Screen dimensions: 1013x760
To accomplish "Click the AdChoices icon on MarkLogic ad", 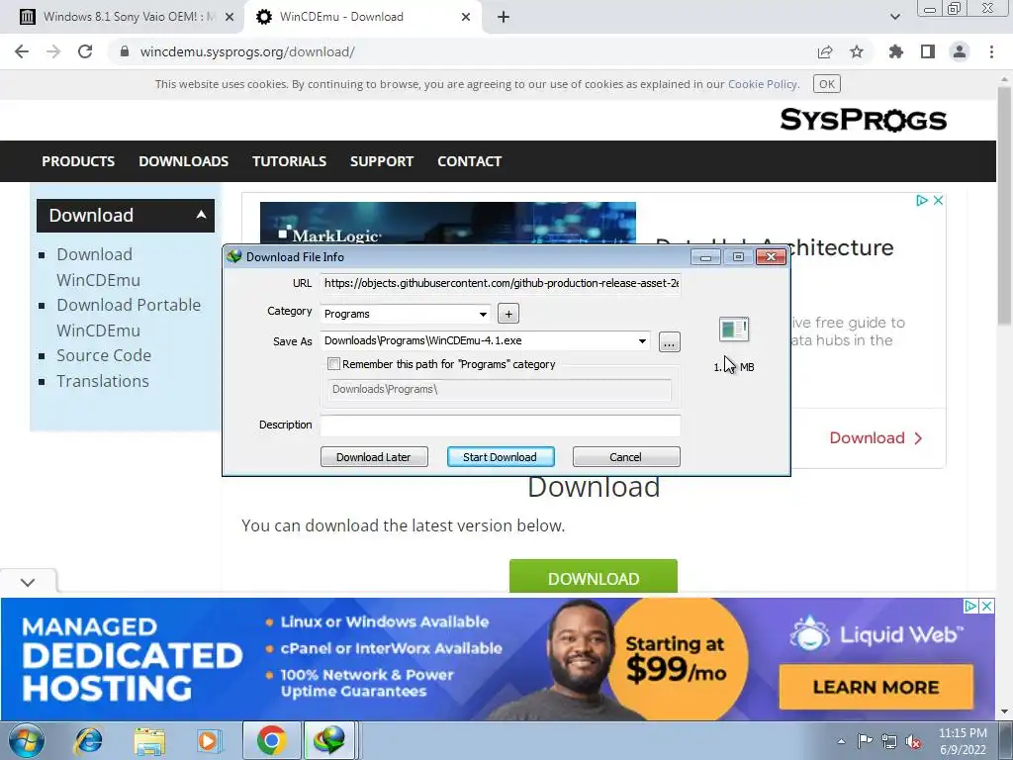I will 922,200.
